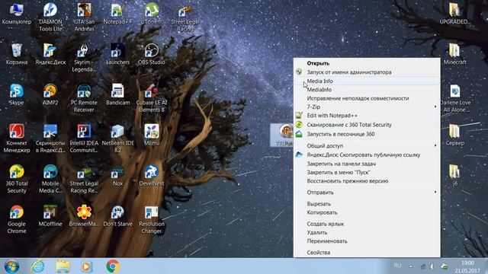Select the Корзина recycle bin icon

coord(17,54)
